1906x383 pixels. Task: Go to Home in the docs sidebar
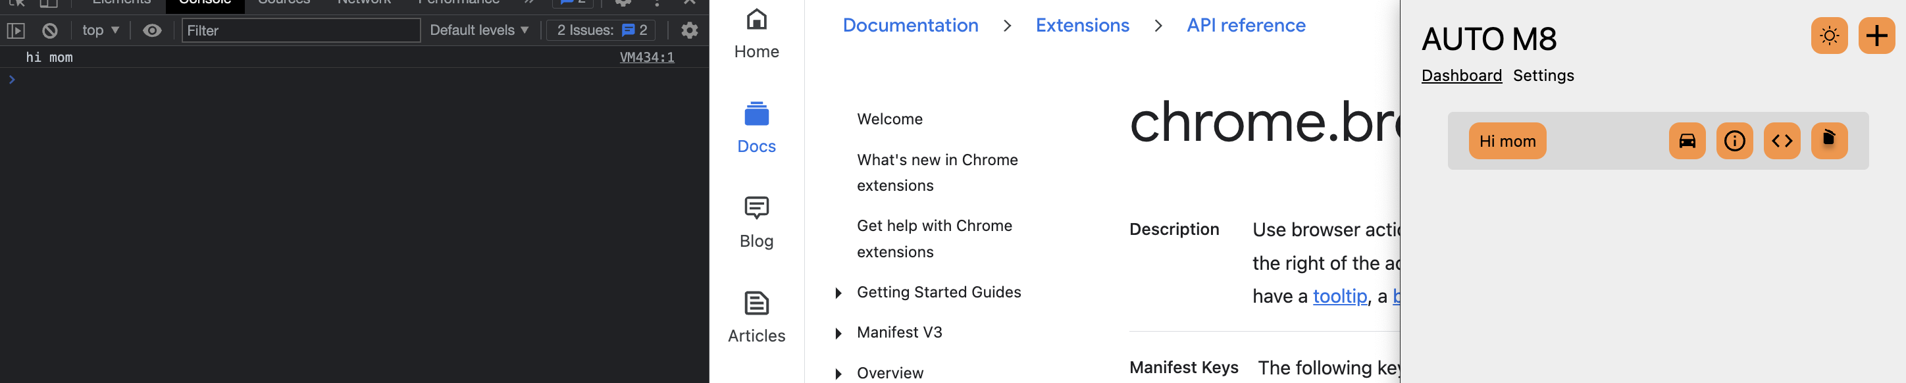[756, 34]
